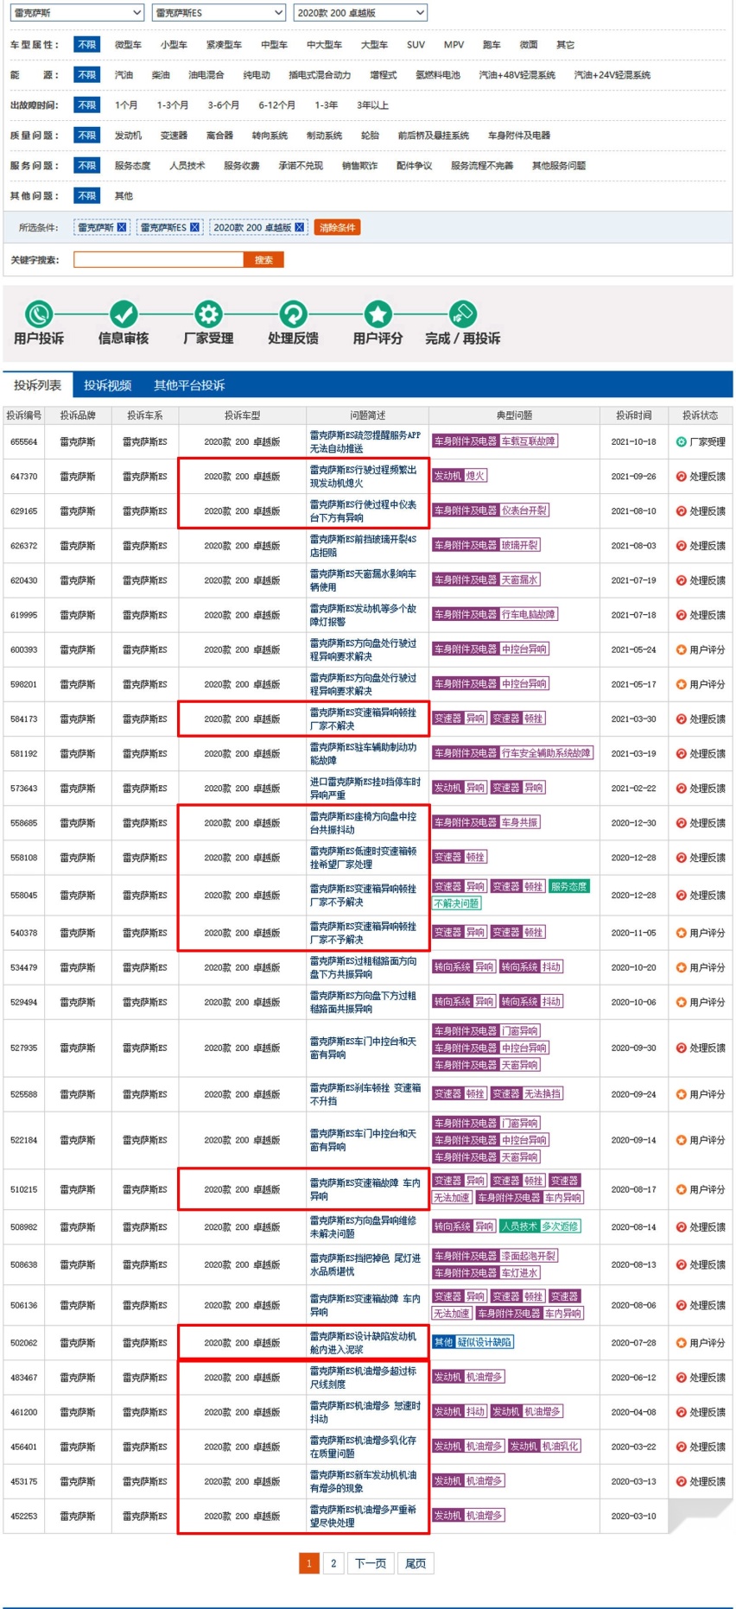Screen dimensions: 736x1609
Task: Click the 仪表台开裂 problem tag
Action: (x=524, y=511)
